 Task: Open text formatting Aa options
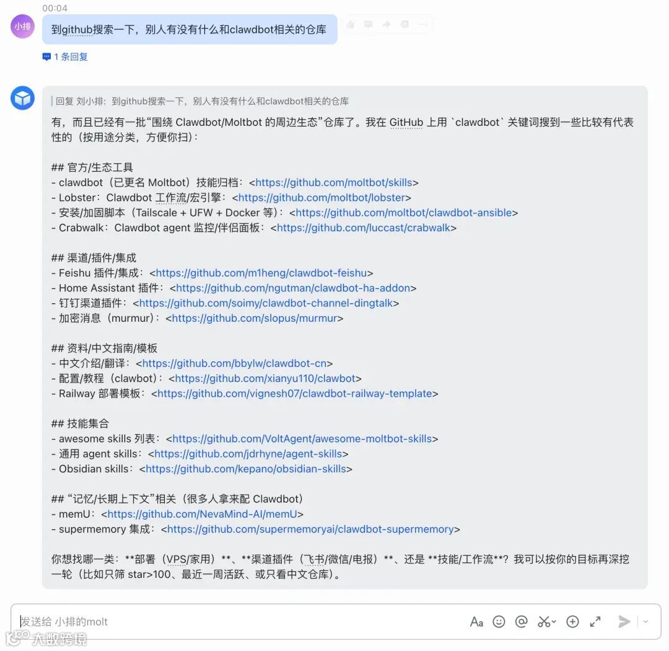476,622
